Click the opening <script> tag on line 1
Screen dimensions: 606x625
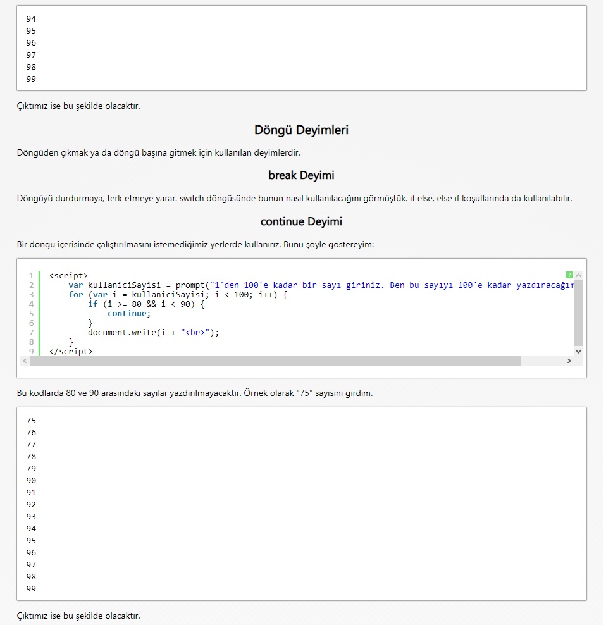point(68,275)
